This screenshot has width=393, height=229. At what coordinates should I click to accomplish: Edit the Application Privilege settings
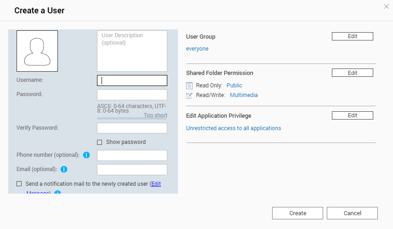pyautogui.click(x=352, y=115)
